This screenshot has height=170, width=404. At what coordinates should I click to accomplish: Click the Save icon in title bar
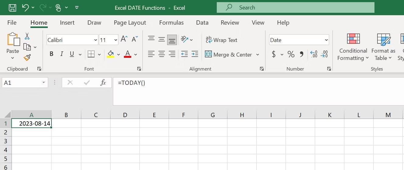click(x=12, y=8)
